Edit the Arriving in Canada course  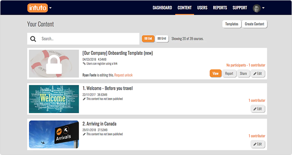257,144
